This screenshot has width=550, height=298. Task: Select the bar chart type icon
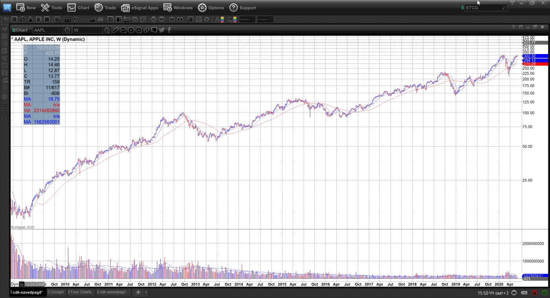click(x=68, y=19)
